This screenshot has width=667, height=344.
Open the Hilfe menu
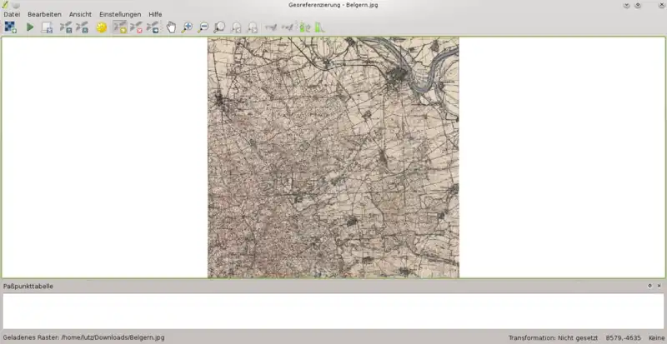155,14
